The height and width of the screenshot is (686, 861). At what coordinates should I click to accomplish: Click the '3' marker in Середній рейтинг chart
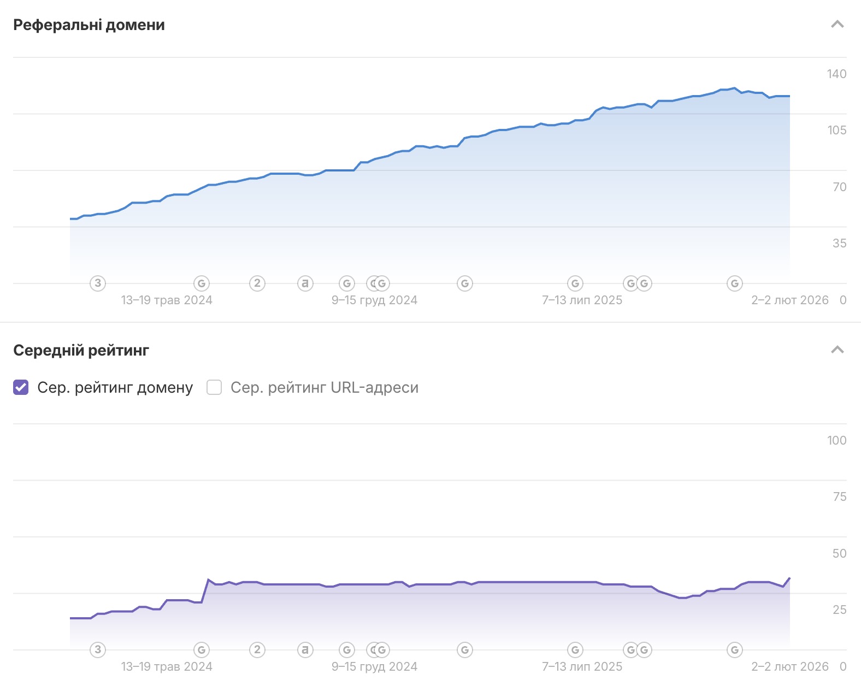(x=98, y=649)
